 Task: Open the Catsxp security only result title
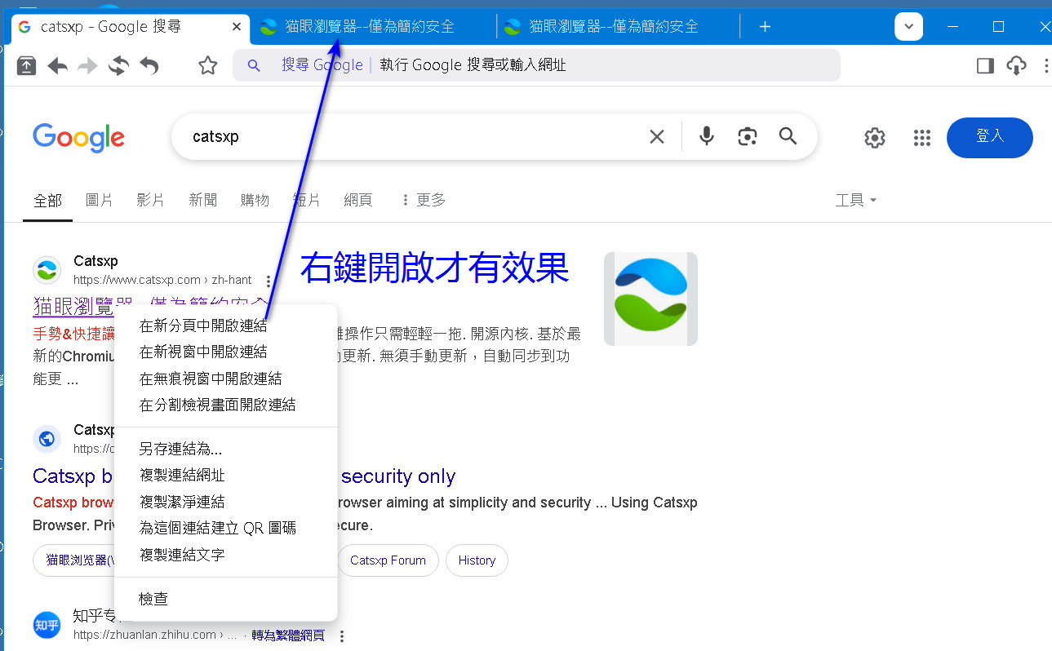(x=244, y=476)
